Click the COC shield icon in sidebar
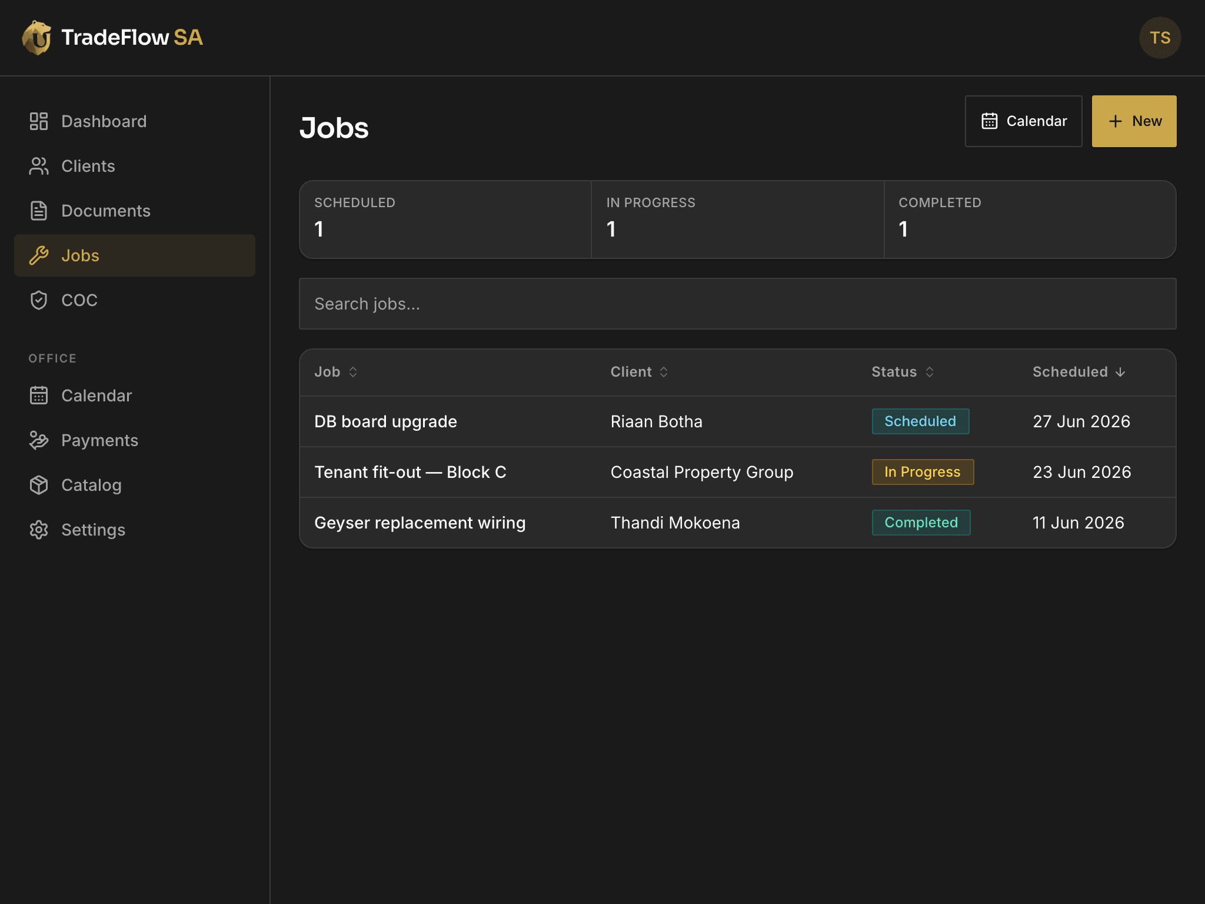Screen dimensions: 1205x904 click(x=39, y=300)
